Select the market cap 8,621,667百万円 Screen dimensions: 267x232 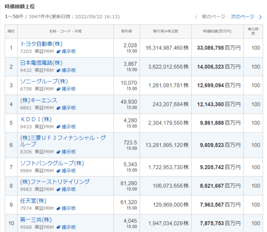(x=220, y=186)
